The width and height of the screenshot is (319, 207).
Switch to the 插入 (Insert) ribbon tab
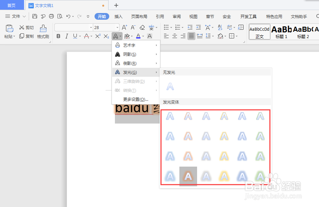coord(118,16)
